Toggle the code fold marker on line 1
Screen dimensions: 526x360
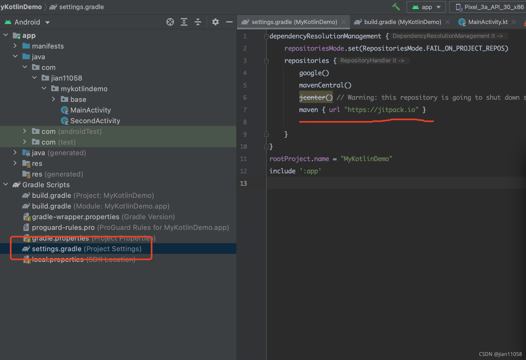[266, 37]
